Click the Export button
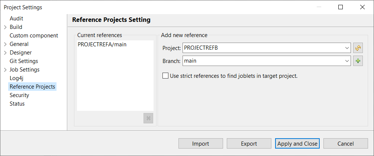374x156 pixels. 249,144
